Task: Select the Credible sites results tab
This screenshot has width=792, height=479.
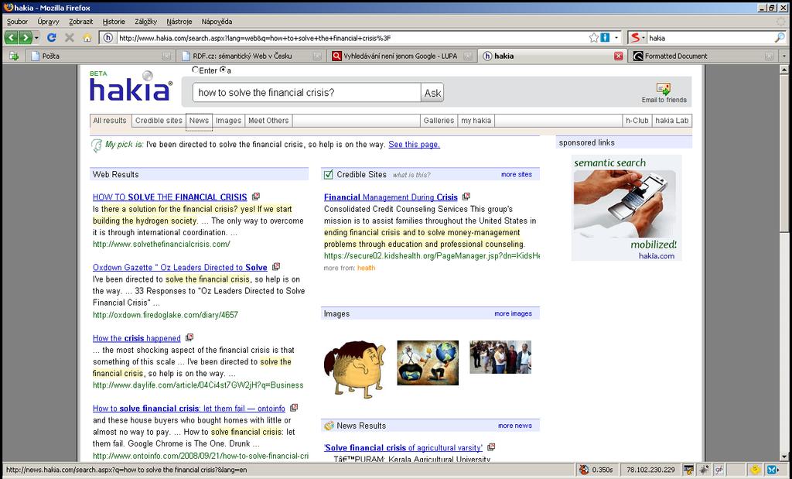Action: (159, 121)
